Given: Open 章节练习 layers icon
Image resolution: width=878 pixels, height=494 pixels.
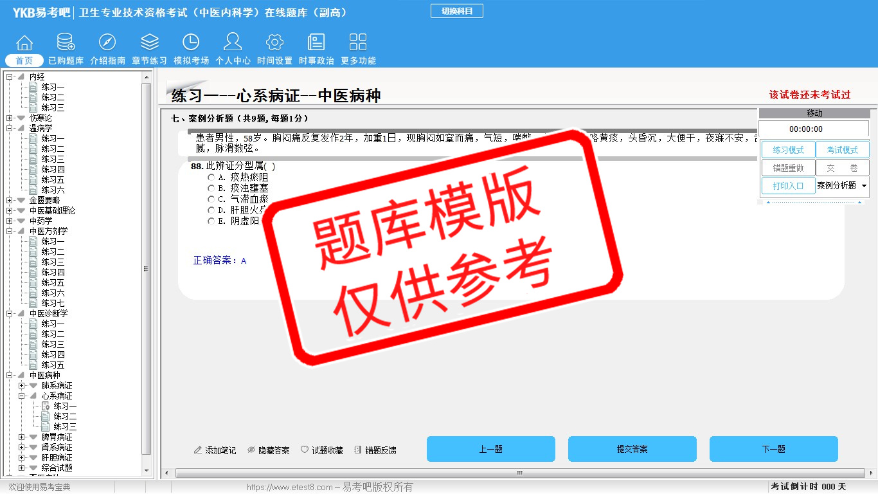Looking at the screenshot, I should pyautogui.click(x=149, y=43).
